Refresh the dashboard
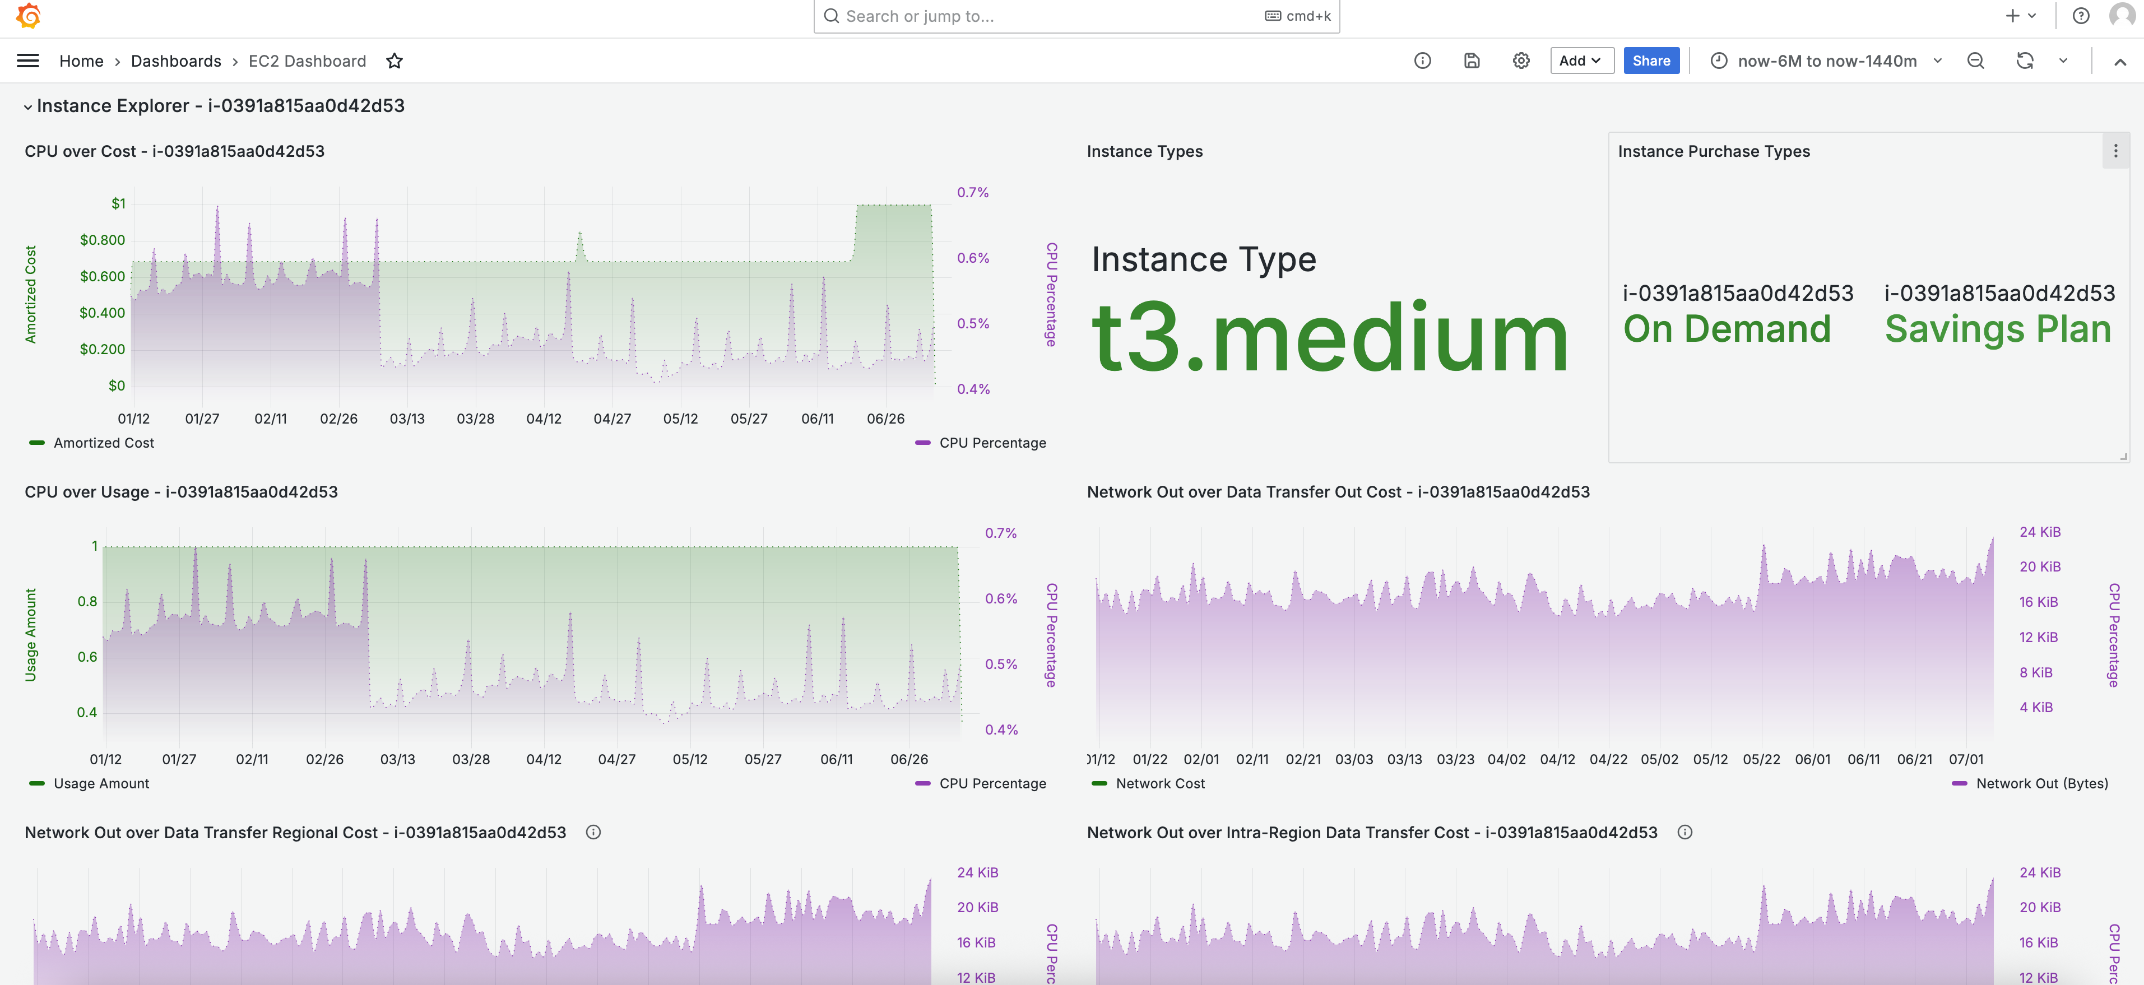Image resolution: width=2144 pixels, height=985 pixels. coord(2025,61)
